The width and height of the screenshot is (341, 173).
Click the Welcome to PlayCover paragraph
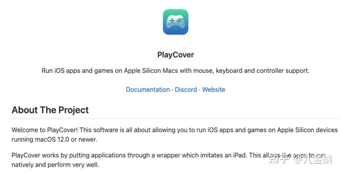[x=174, y=135]
